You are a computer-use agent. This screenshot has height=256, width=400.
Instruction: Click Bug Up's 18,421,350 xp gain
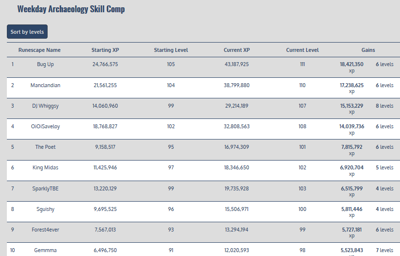pyautogui.click(x=351, y=65)
